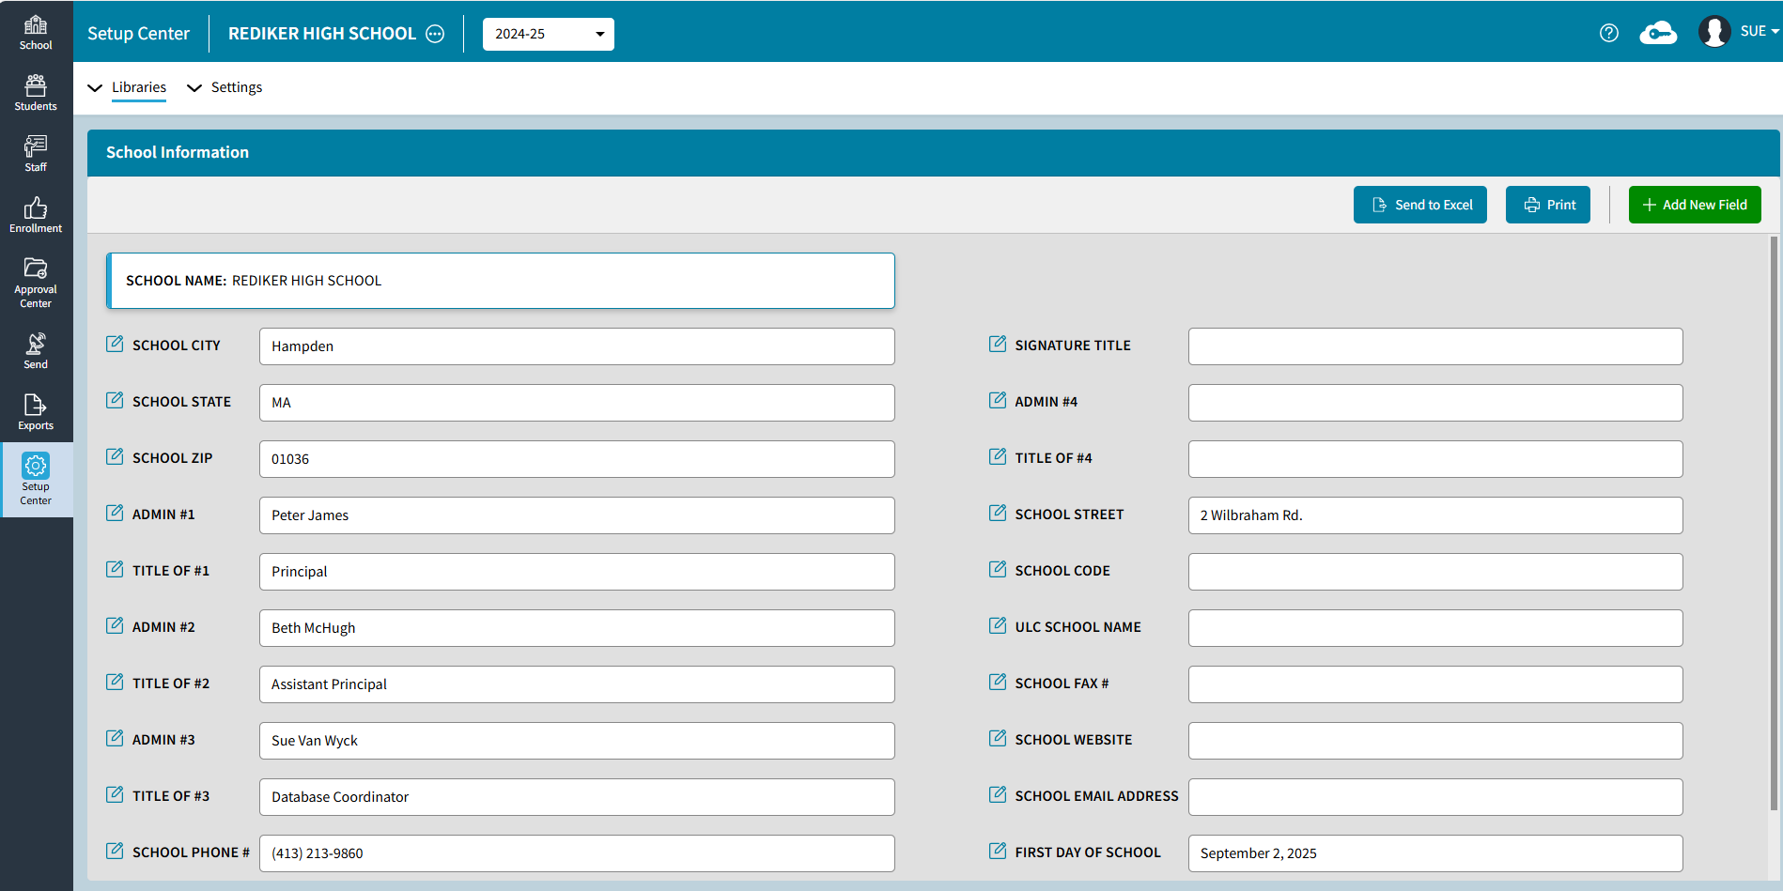The height and width of the screenshot is (891, 1783).
Task: Edit the ADMIN #3 field label
Action: pyautogui.click(x=115, y=738)
